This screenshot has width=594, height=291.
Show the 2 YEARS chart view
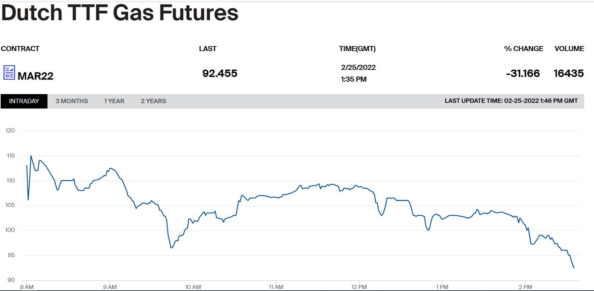(x=153, y=101)
